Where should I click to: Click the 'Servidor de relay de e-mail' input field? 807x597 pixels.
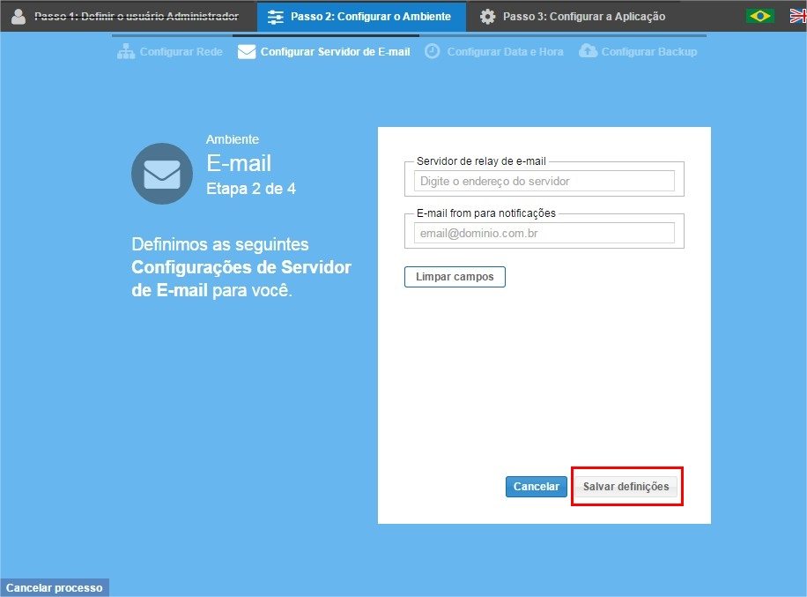click(x=544, y=181)
